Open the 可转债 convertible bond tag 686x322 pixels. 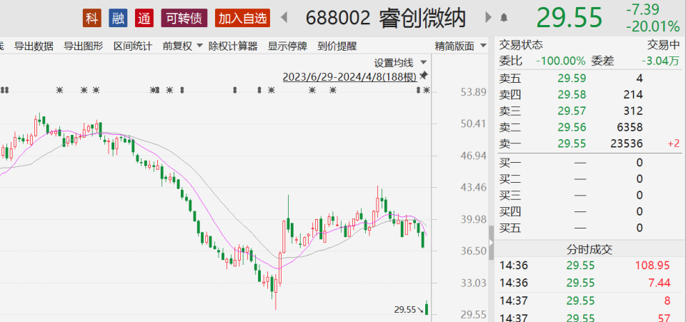184,19
